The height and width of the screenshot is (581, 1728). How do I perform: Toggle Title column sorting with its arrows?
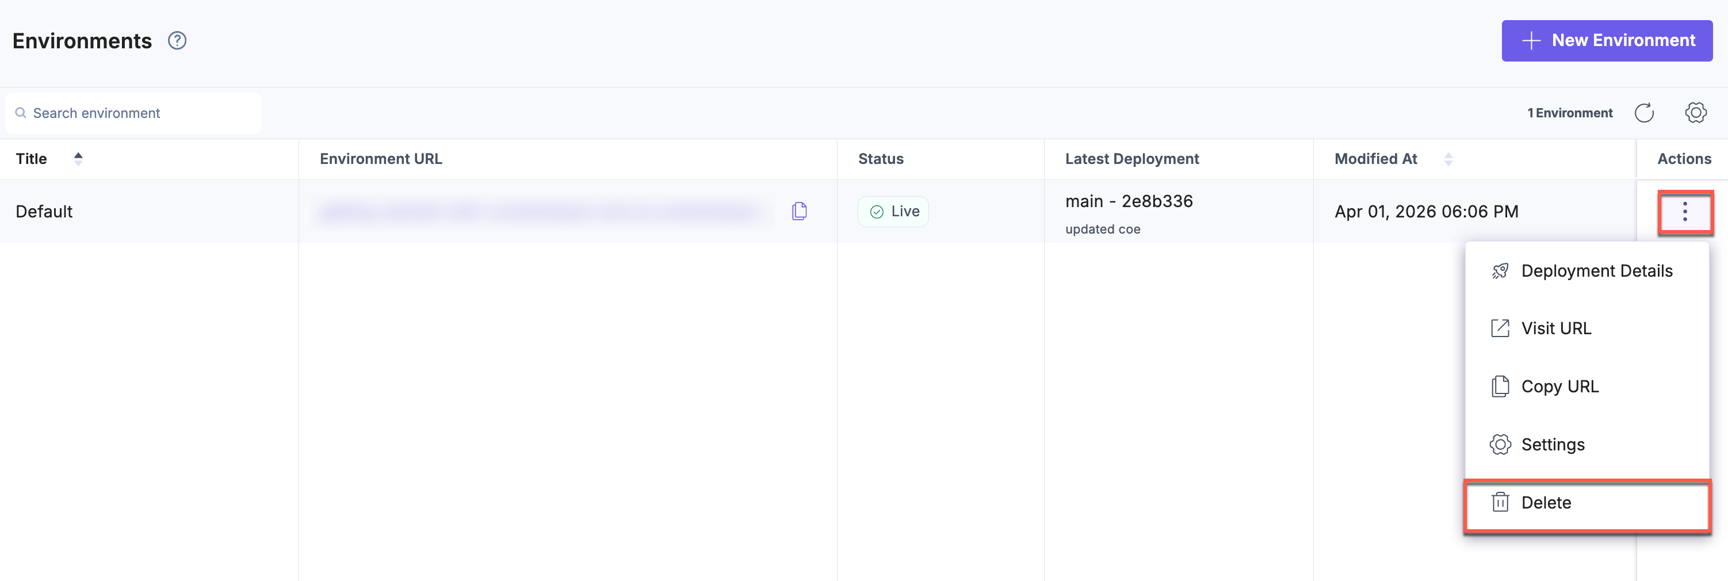click(78, 159)
